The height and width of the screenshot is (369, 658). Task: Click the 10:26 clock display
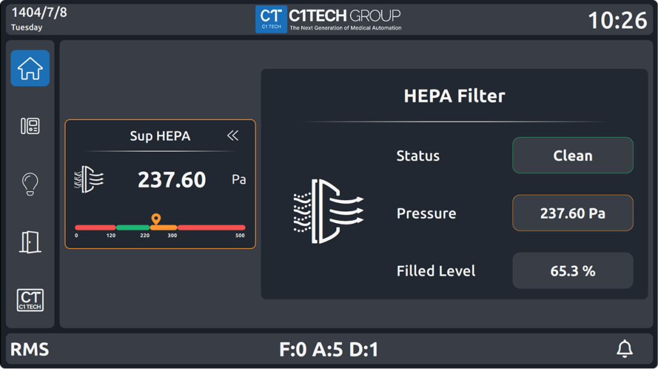tap(617, 20)
